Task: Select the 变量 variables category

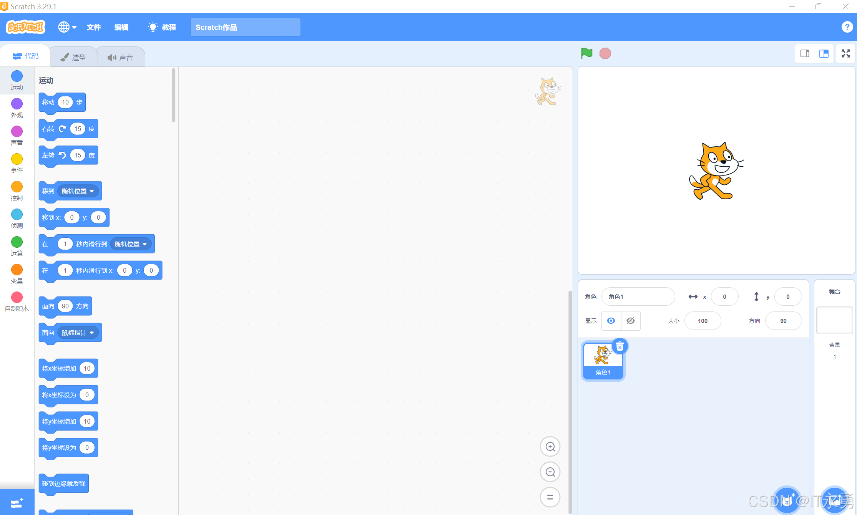Action: pos(17,274)
